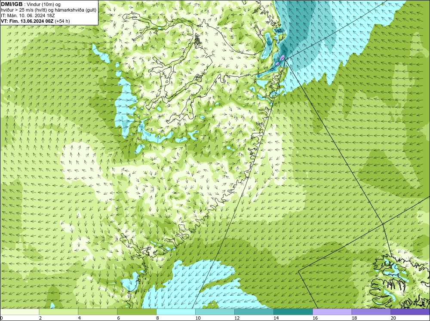
Task: Click the 'IT: Mán. 10. 06. 2024 18Z' line
Action: pyautogui.click(x=28, y=15)
